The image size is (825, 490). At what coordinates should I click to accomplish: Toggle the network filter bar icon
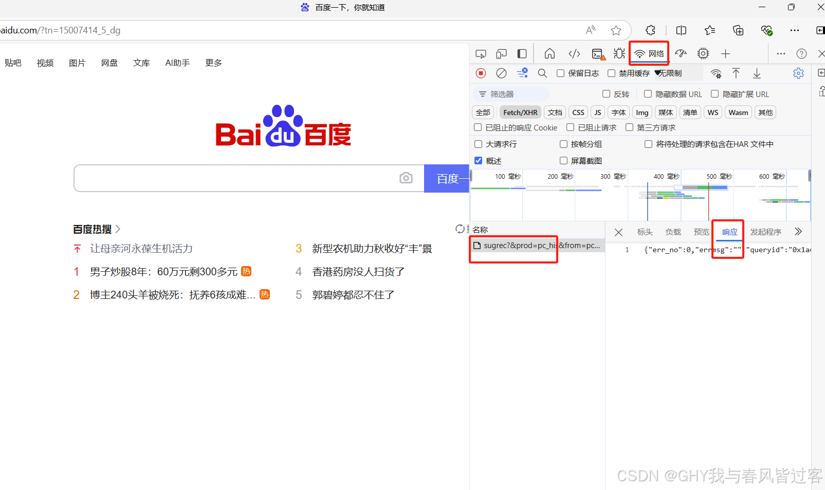(522, 73)
